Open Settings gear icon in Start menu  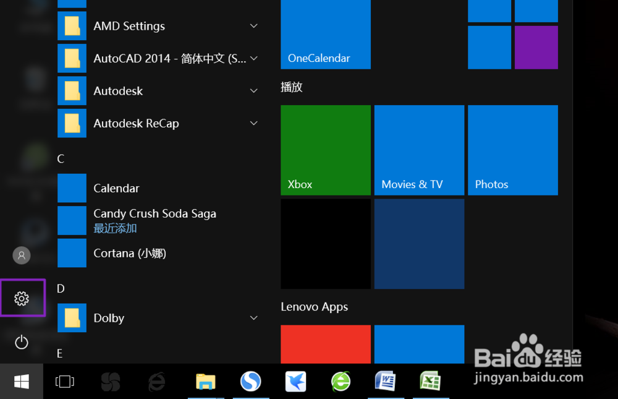pos(22,299)
